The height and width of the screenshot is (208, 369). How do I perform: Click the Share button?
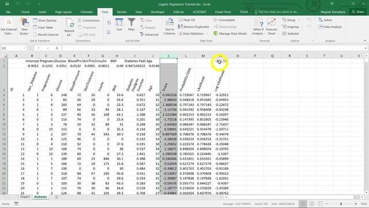coord(357,12)
